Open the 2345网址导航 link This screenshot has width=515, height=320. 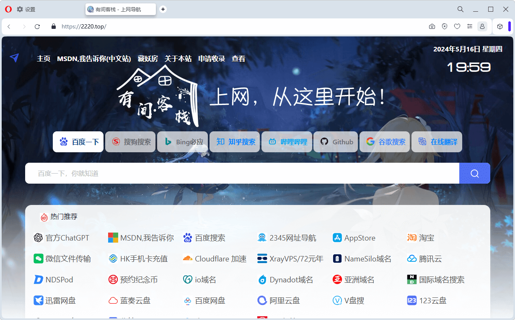[x=287, y=238]
